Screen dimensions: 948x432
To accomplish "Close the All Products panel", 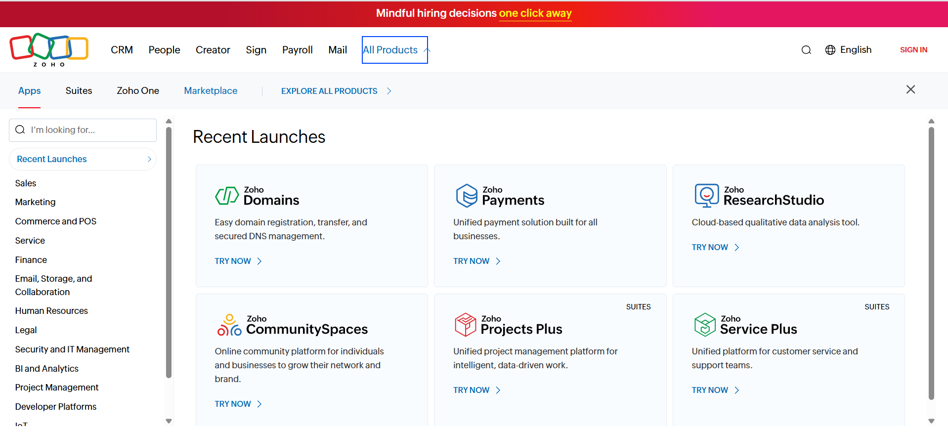I will click(x=910, y=89).
